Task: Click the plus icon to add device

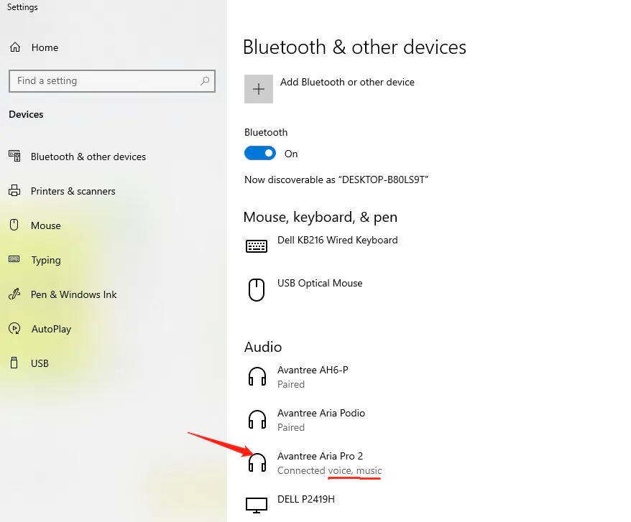Action: tap(259, 89)
